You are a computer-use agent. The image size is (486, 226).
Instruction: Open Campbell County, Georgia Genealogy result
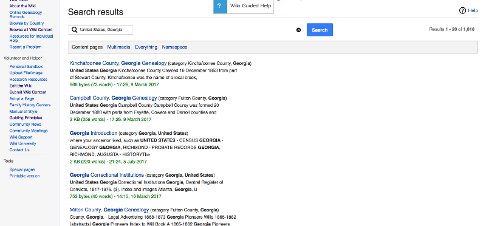(x=113, y=98)
